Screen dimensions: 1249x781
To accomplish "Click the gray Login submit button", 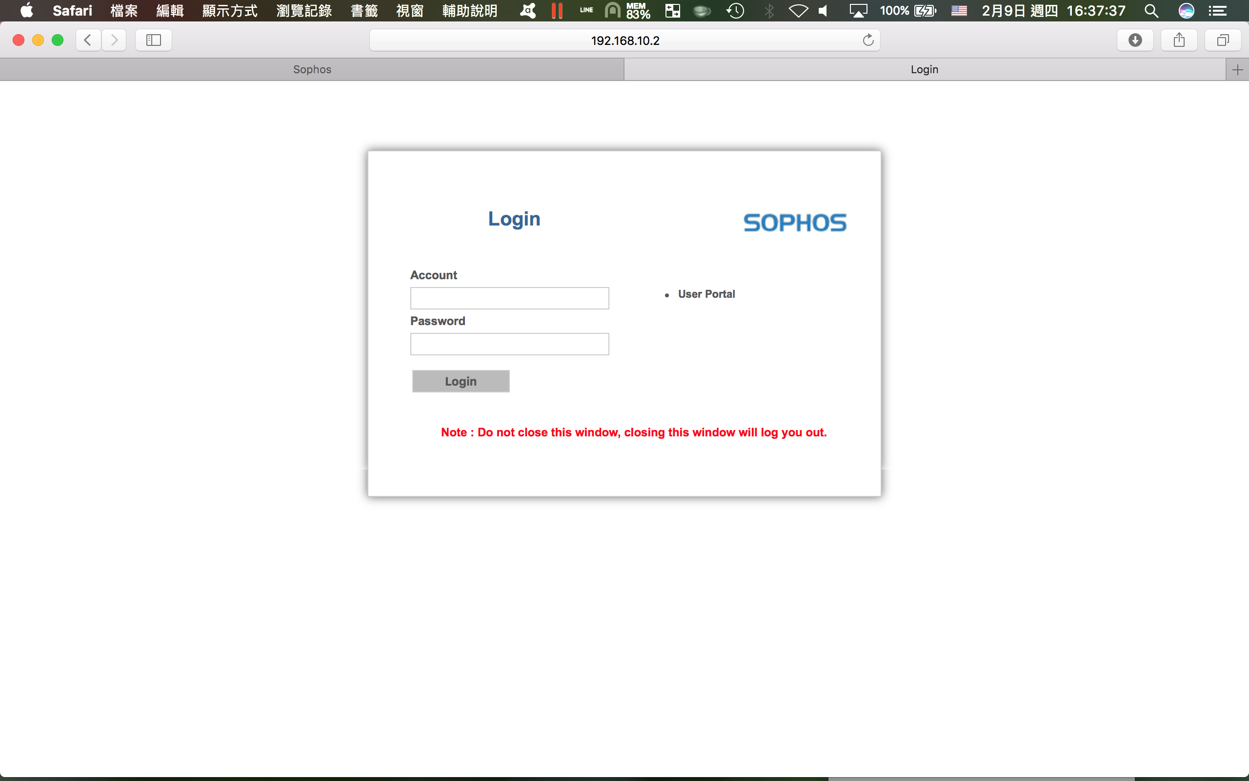I will coord(461,381).
